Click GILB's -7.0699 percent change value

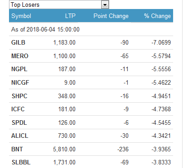point(161,42)
